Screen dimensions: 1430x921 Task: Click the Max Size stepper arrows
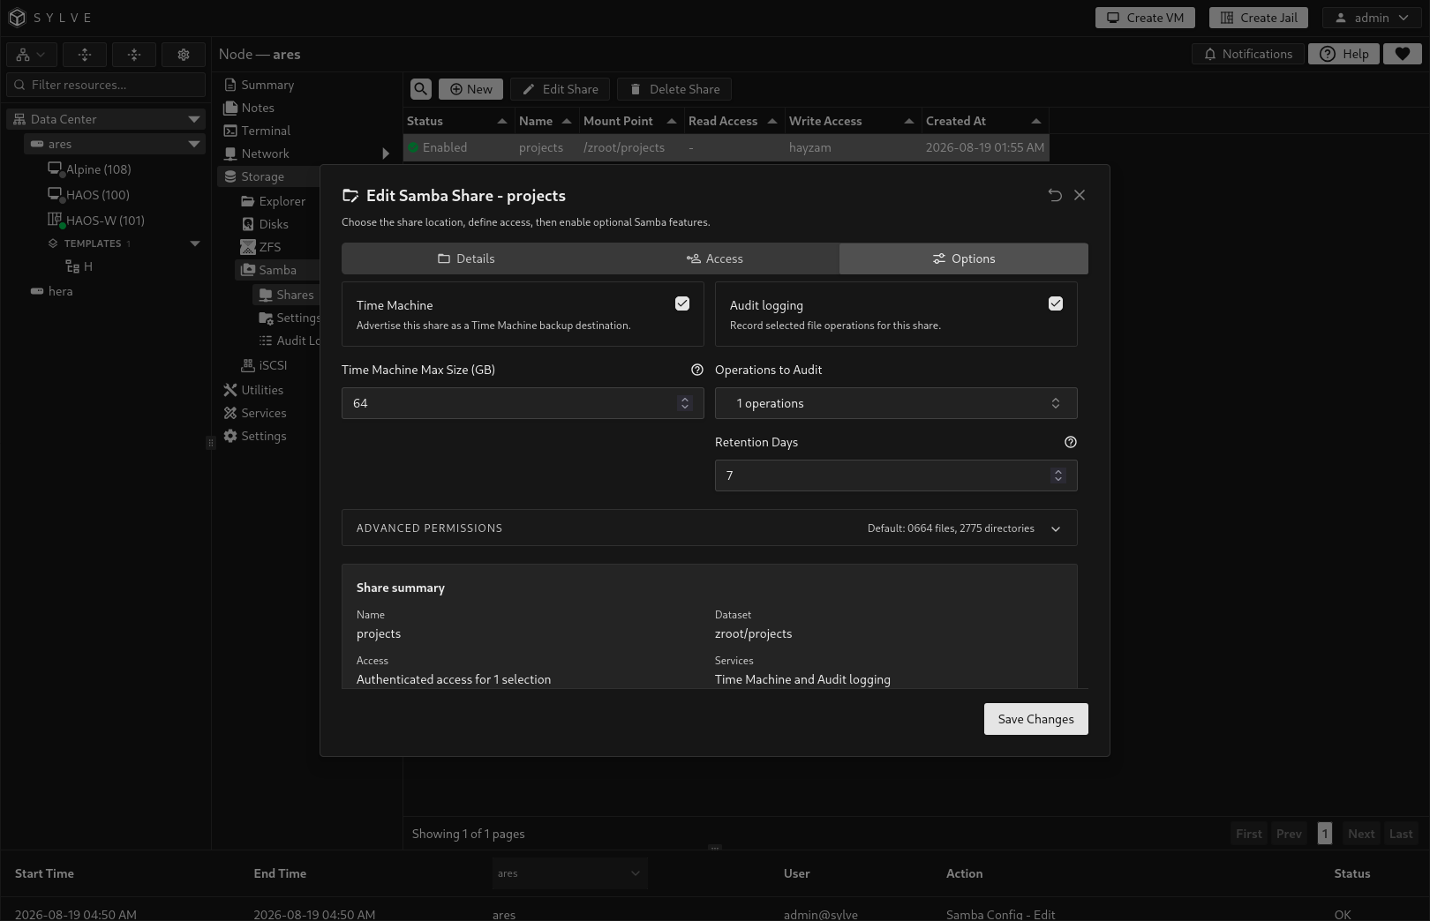684,403
